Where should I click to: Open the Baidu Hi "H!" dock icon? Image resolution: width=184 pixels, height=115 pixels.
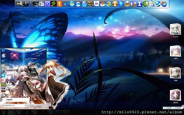97,4
